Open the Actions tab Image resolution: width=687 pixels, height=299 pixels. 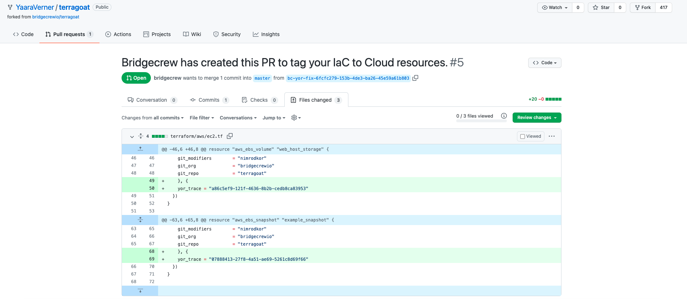(x=118, y=34)
